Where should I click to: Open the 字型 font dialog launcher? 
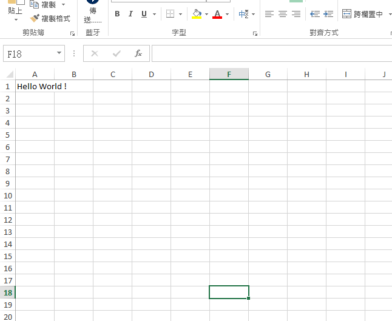pyautogui.click(x=255, y=33)
